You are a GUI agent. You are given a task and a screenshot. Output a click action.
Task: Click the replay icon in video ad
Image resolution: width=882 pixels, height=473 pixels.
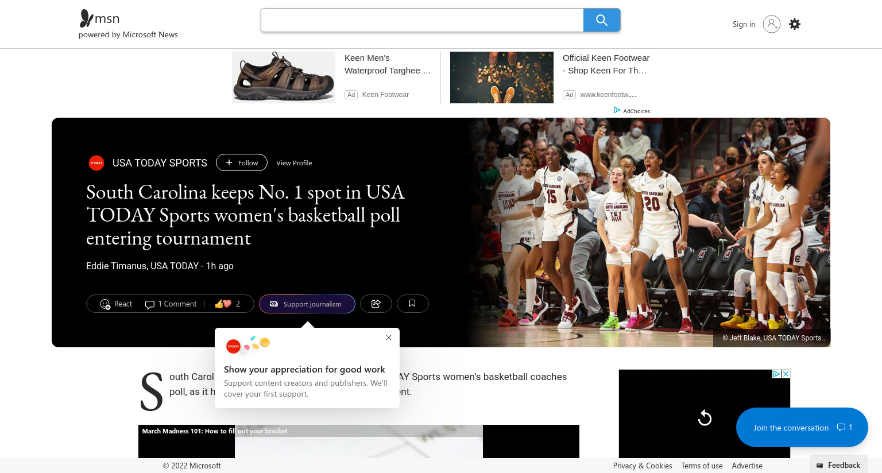[705, 418]
